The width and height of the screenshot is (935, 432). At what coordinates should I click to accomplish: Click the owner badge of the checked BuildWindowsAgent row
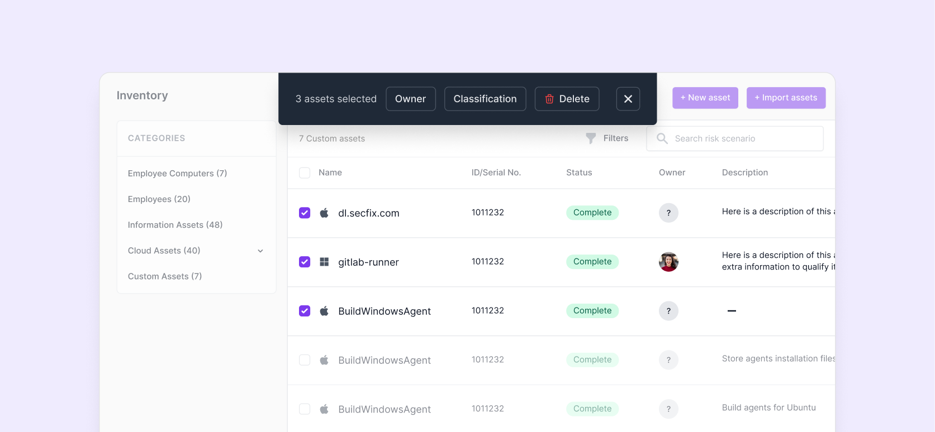[x=668, y=311]
